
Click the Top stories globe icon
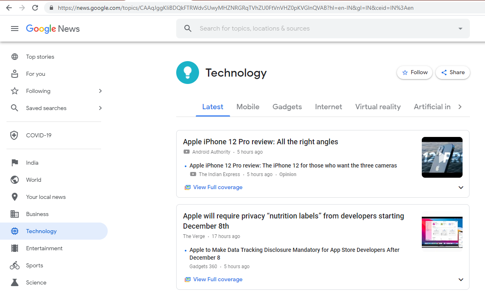[14, 57]
